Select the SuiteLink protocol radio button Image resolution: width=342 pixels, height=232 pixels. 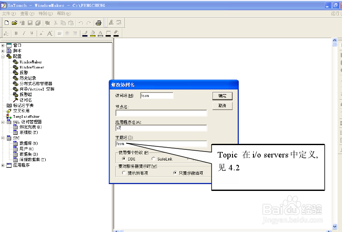coord(153,159)
